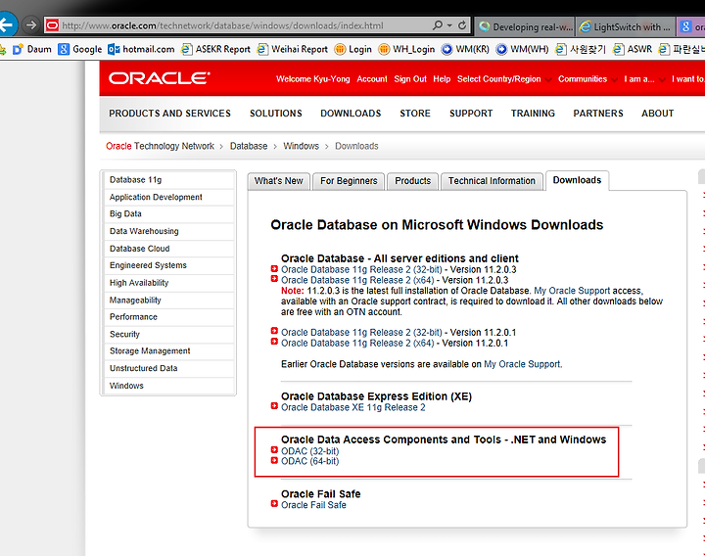Open the ASWR bookmark
Image resolution: width=705 pixels, height=556 pixels.
[x=633, y=49]
